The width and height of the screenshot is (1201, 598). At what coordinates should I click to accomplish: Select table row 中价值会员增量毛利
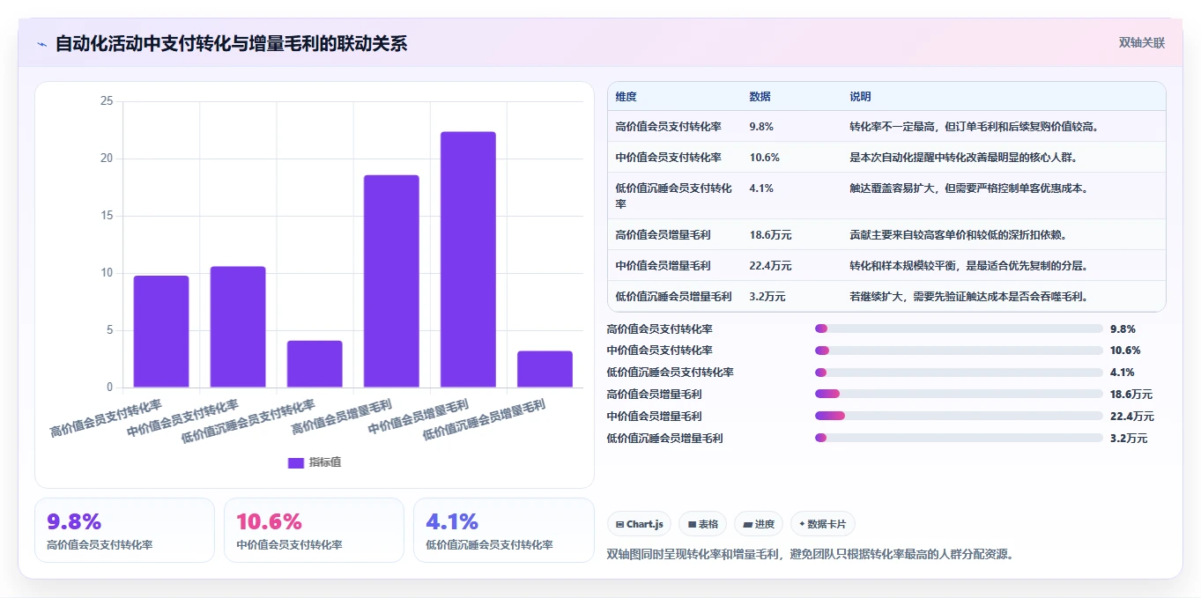click(886, 266)
